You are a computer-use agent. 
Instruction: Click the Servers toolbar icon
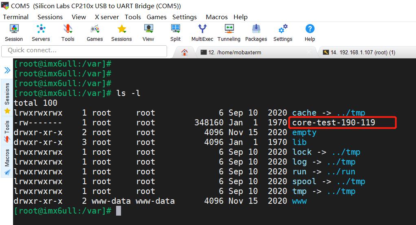coord(41,33)
